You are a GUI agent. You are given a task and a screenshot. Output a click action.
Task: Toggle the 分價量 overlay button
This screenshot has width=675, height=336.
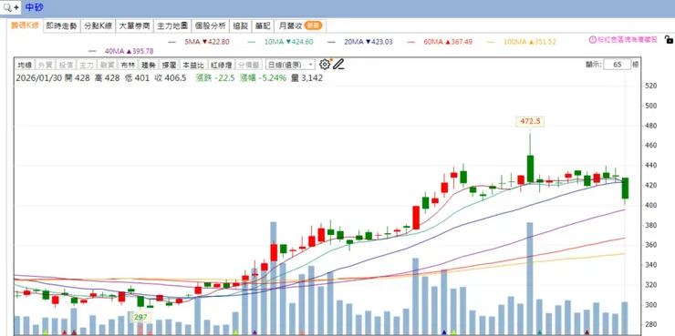[x=249, y=66]
